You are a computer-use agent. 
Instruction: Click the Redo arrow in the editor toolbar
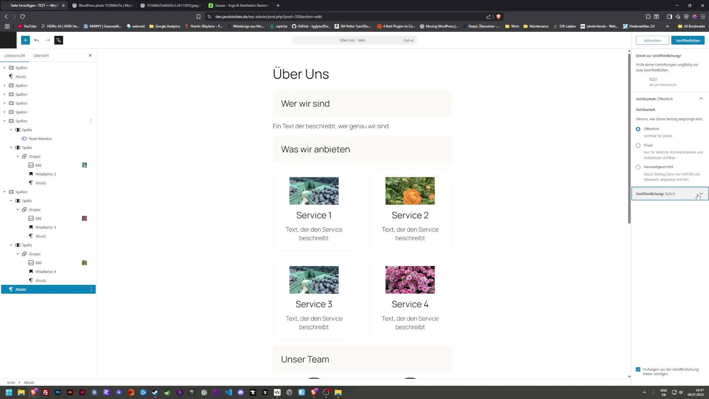[x=47, y=40]
